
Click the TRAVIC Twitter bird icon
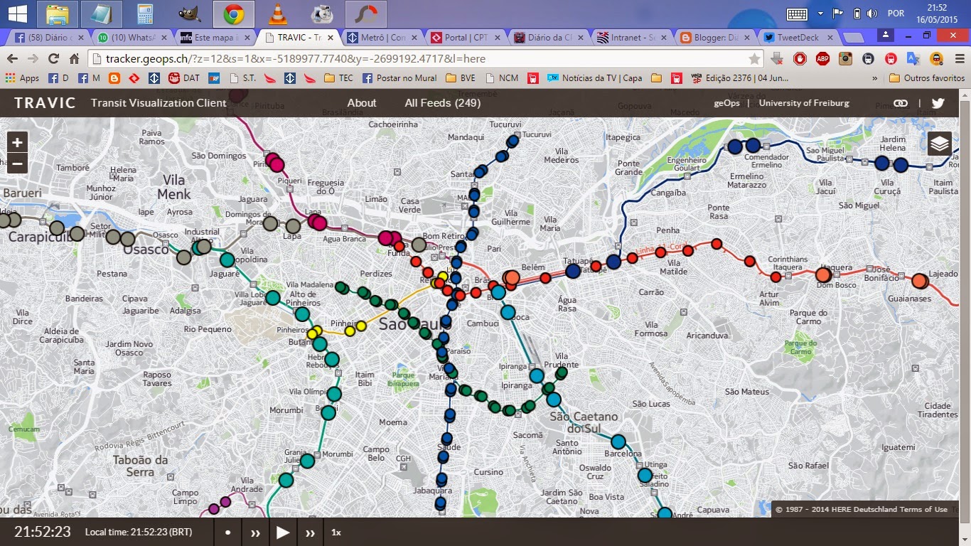938,102
